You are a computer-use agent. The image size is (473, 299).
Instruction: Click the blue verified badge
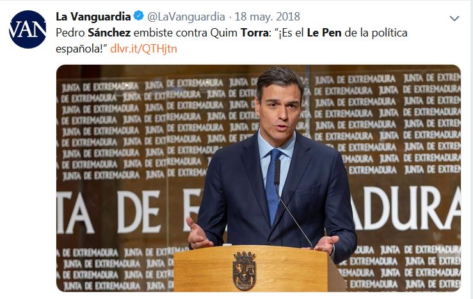point(139,16)
